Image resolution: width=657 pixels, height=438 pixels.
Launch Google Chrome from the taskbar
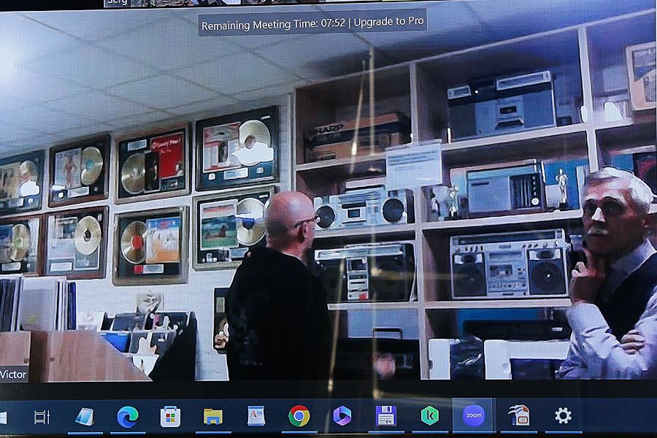click(299, 416)
